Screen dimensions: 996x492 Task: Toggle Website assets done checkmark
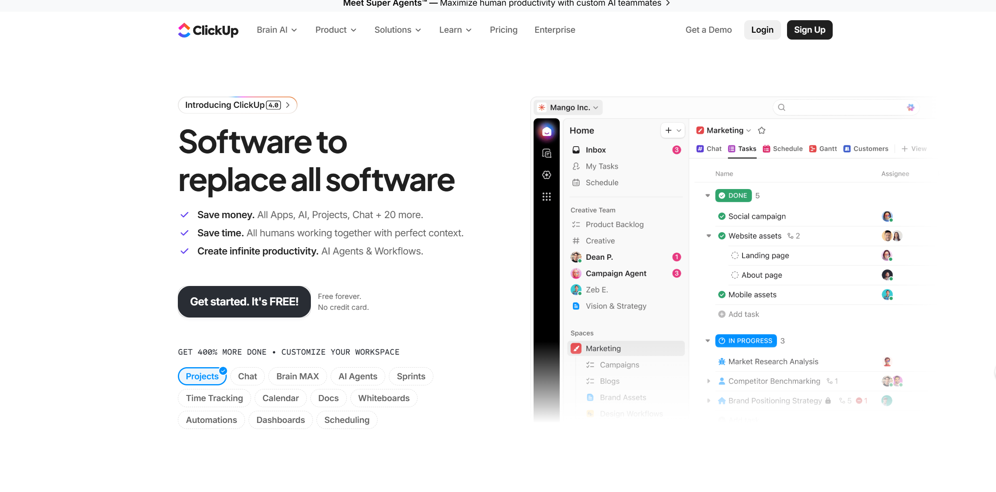[722, 236]
